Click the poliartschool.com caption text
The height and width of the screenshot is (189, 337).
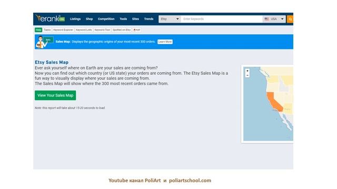pos(190,181)
